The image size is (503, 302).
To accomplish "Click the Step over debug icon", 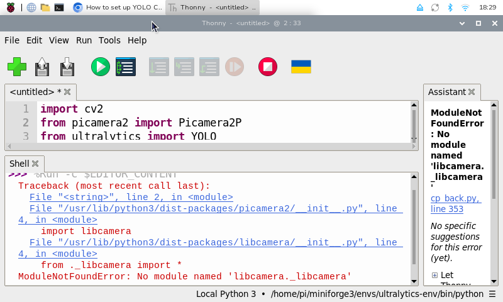I will (159, 67).
